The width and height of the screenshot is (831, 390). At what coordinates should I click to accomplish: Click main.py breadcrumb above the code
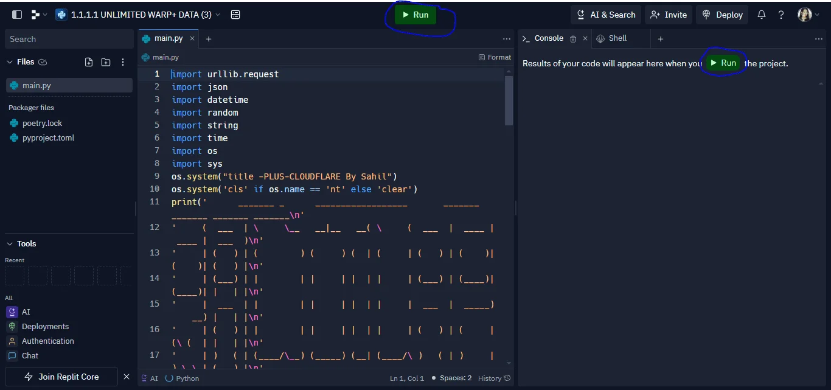pyautogui.click(x=160, y=57)
